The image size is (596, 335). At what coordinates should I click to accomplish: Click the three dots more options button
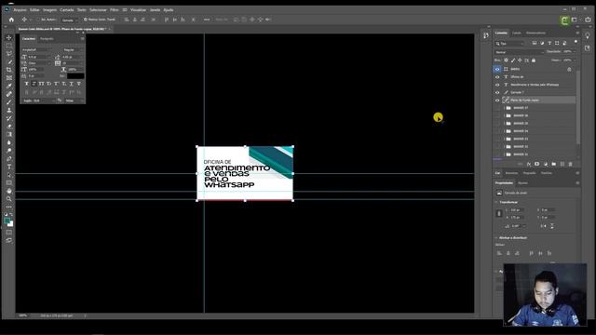(x=207, y=20)
